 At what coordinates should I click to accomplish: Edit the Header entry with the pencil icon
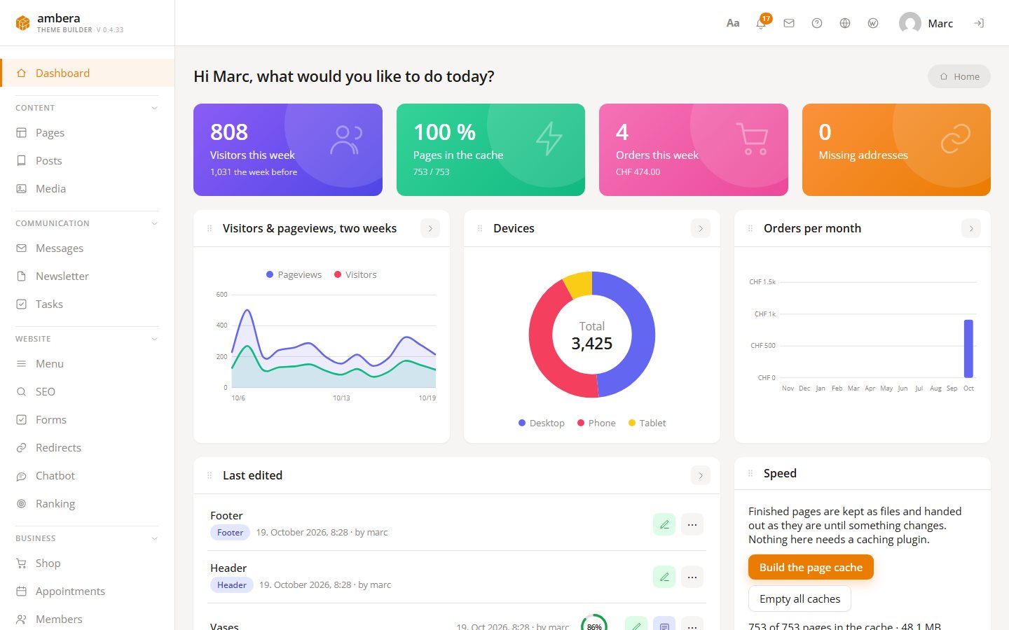[x=664, y=577]
